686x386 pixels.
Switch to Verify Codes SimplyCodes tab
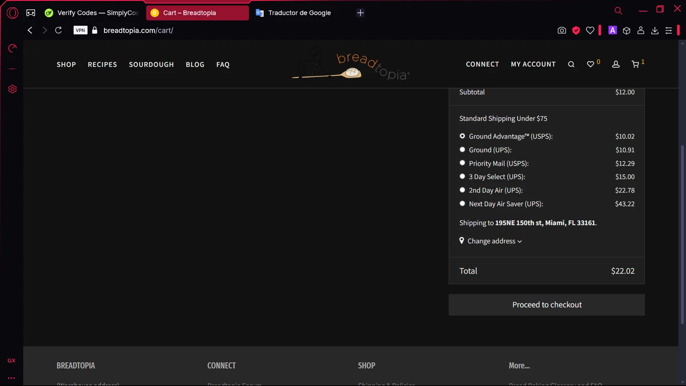[91, 13]
